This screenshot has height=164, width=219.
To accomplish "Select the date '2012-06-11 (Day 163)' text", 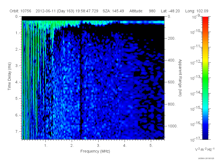I will pos(55,11).
